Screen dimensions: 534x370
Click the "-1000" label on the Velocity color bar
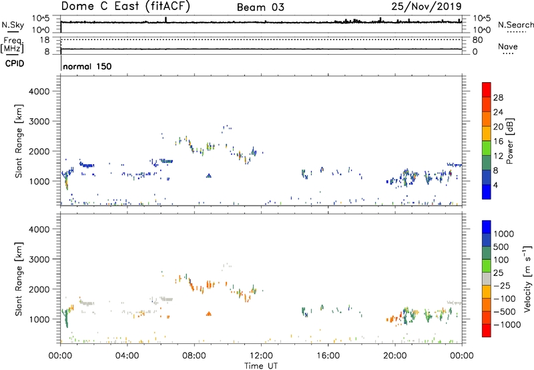pyautogui.click(x=507, y=325)
